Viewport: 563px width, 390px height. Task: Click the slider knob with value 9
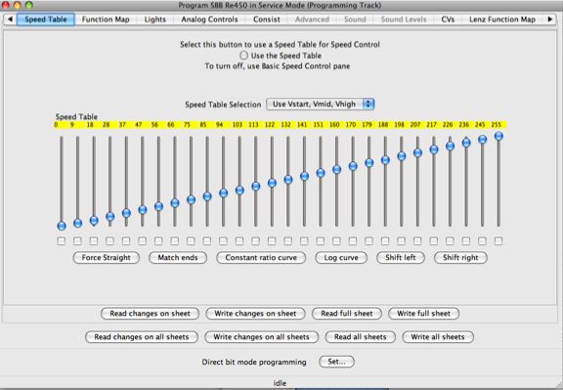[77, 223]
